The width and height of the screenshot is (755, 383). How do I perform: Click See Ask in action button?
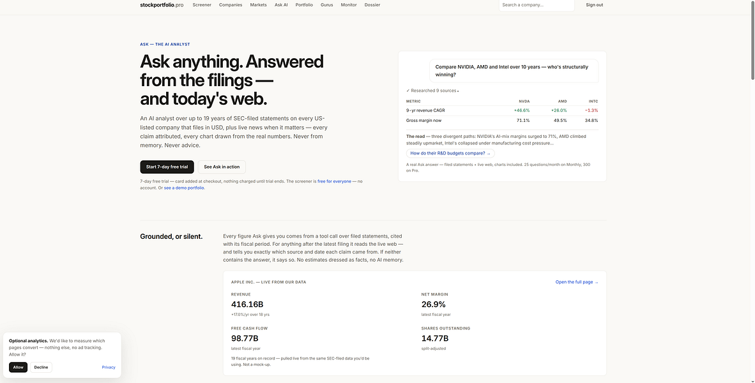[x=222, y=167]
